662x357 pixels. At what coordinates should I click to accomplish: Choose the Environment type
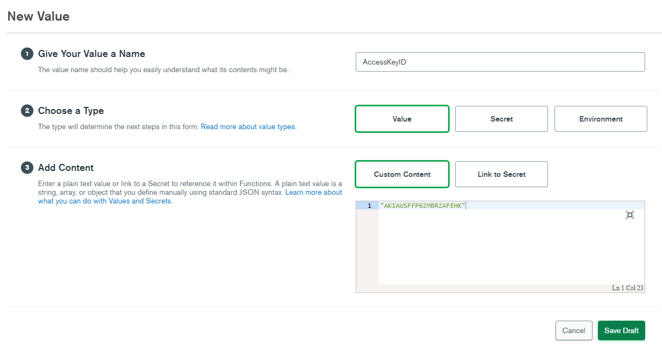(600, 118)
